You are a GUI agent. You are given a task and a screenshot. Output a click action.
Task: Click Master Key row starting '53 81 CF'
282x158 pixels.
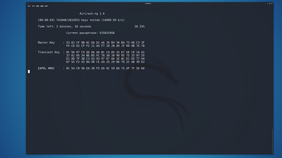pyautogui.click(x=105, y=42)
